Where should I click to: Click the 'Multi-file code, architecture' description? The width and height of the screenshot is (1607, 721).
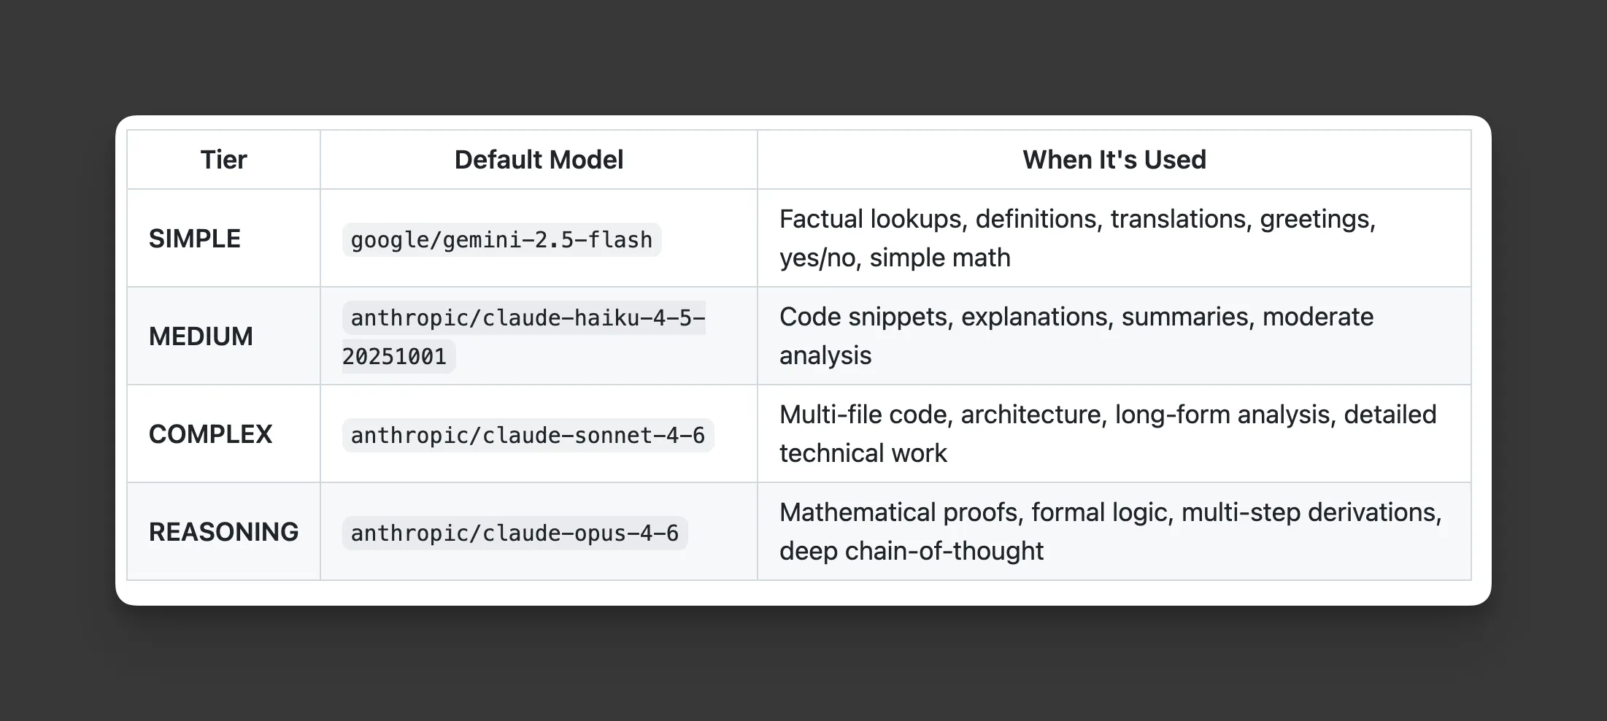(x=1108, y=434)
